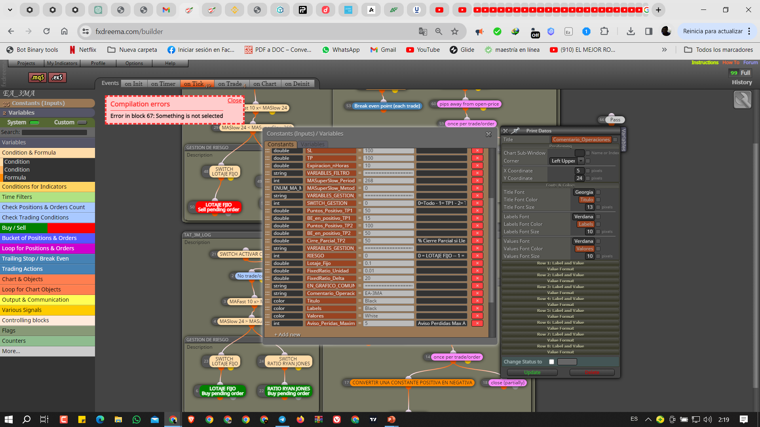The image size is (760, 427).
Task: Delete the FixedRatio_Delta constant row
Action: tap(477, 278)
